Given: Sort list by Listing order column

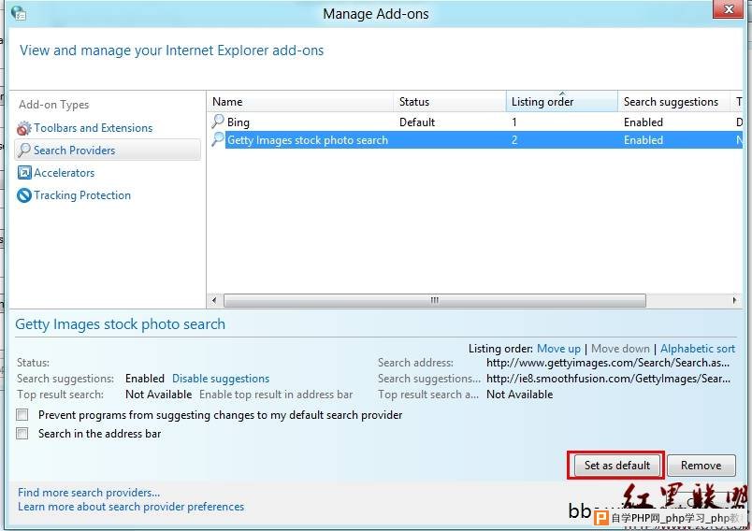Looking at the screenshot, I should point(561,102).
